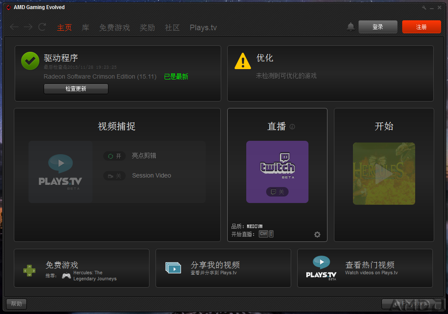Click the info icon beside 直播
Image resolution: width=448 pixels, height=314 pixels.
tap(292, 127)
